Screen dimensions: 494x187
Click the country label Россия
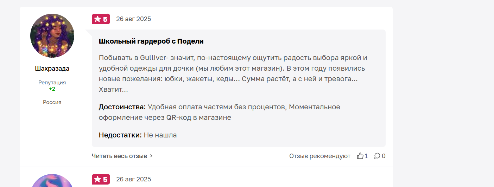(52, 102)
